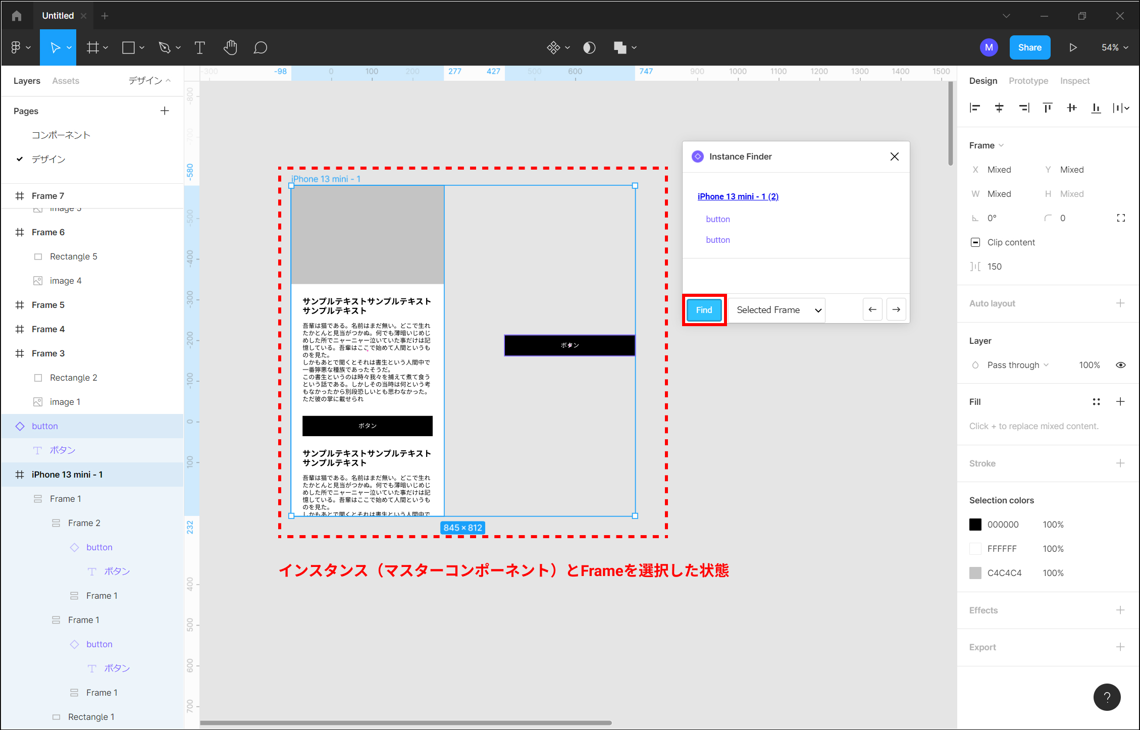Image resolution: width=1140 pixels, height=730 pixels.
Task: Select the Hand tool
Action: coord(230,47)
